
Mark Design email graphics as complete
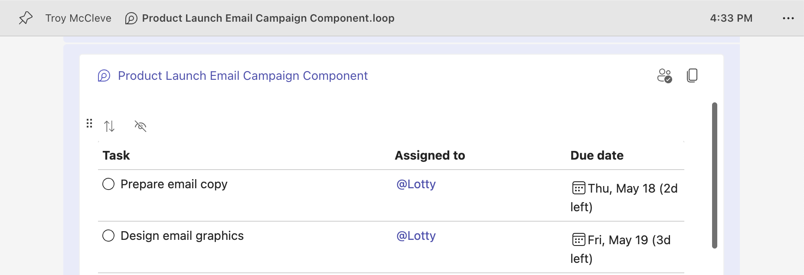(x=108, y=236)
